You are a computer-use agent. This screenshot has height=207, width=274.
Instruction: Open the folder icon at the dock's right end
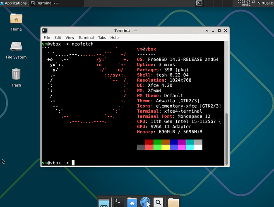[x=173, y=202]
